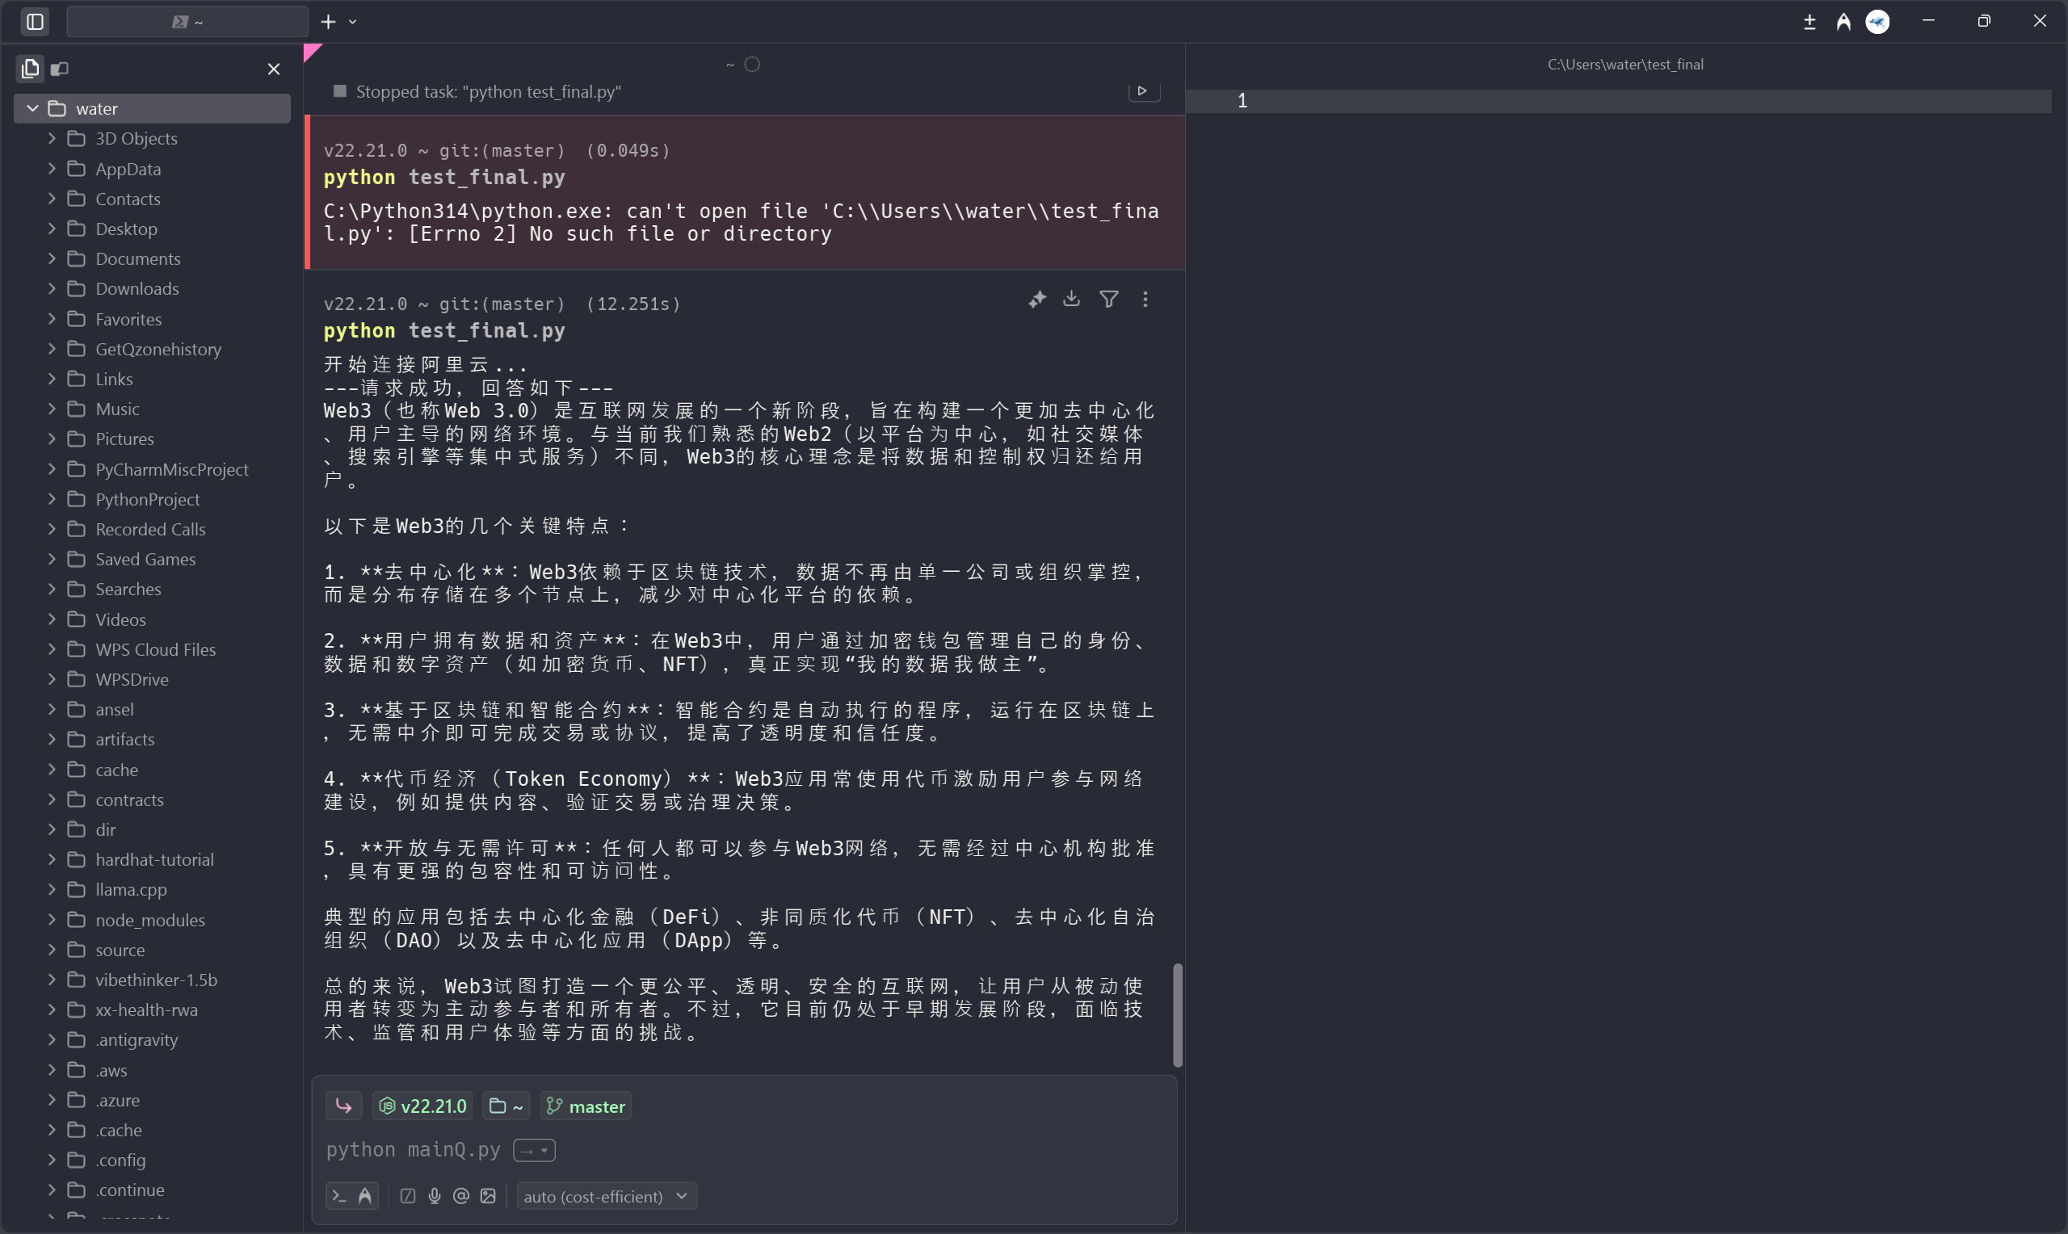Click the Node v22.21.0 version chip
2068x1234 pixels.
point(422,1106)
